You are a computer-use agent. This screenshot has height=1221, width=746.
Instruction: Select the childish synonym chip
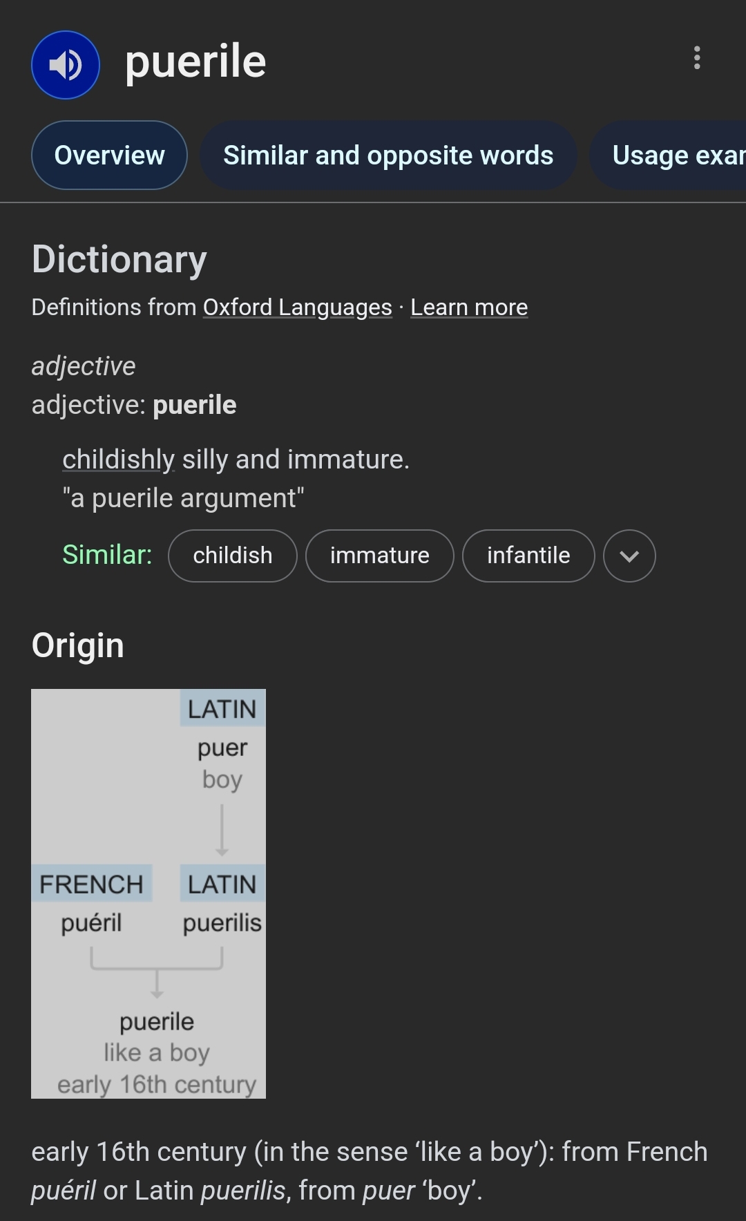(x=233, y=556)
